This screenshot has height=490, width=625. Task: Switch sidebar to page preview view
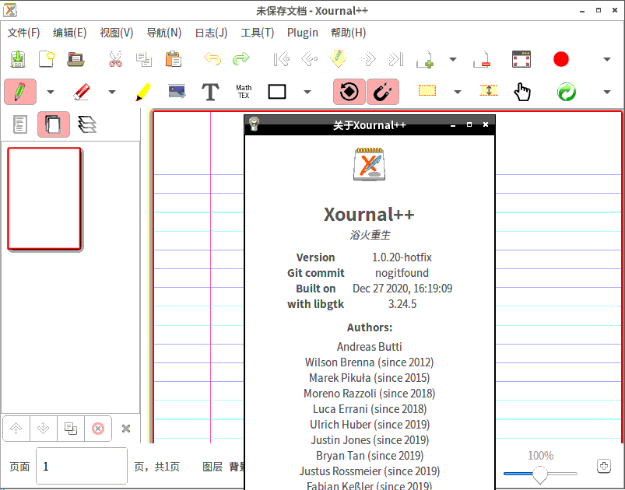coord(54,124)
